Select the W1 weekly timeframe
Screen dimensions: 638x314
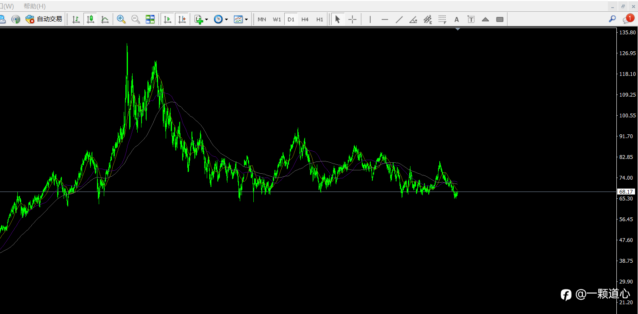(x=277, y=19)
